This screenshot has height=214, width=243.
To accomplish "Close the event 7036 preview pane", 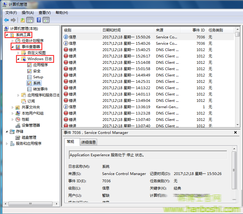I will click(x=235, y=132).
